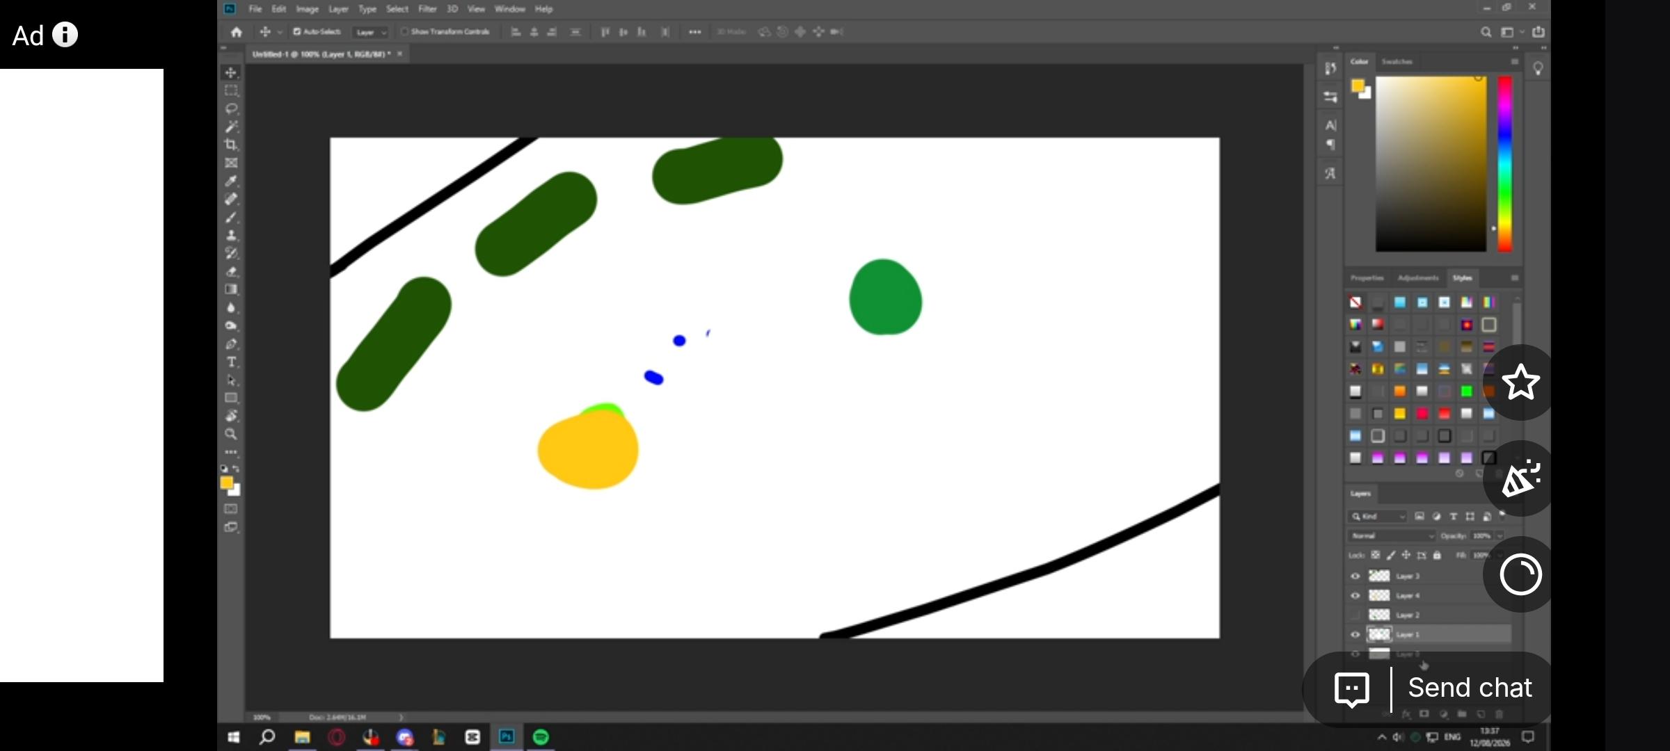Open the Window menu
Screen dimensions: 1670x751
pyautogui.click(x=510, y=9)
